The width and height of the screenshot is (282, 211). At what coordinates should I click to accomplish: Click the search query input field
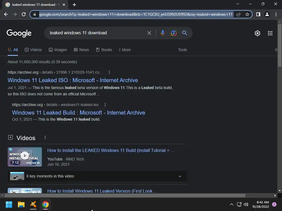[97, 33]
